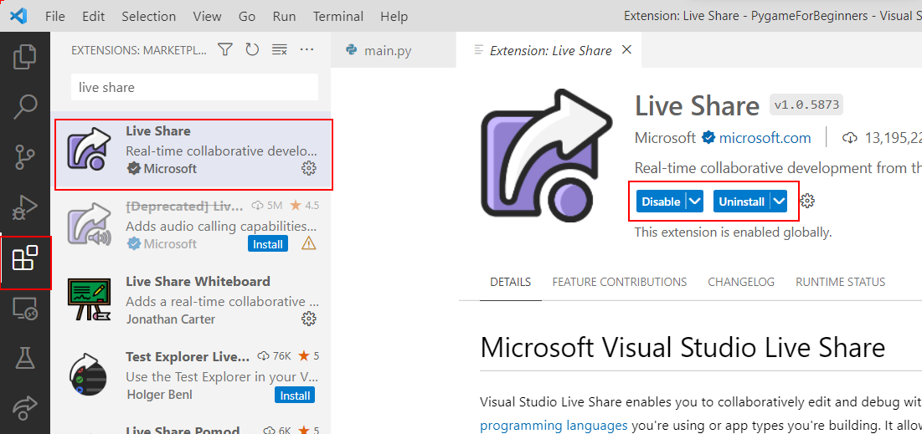Select deprecated Live Share Audio extension icon

[90, 224]
